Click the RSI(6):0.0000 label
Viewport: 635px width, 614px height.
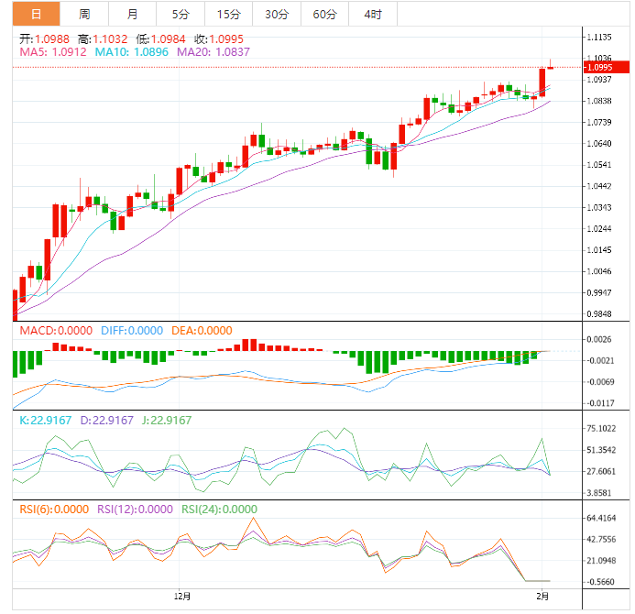click(54, 510)
